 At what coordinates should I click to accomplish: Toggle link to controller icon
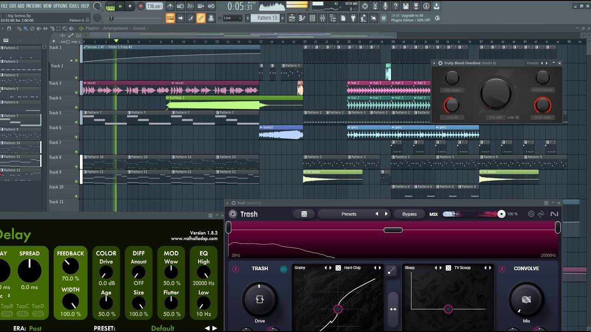[x=200, y=18]
